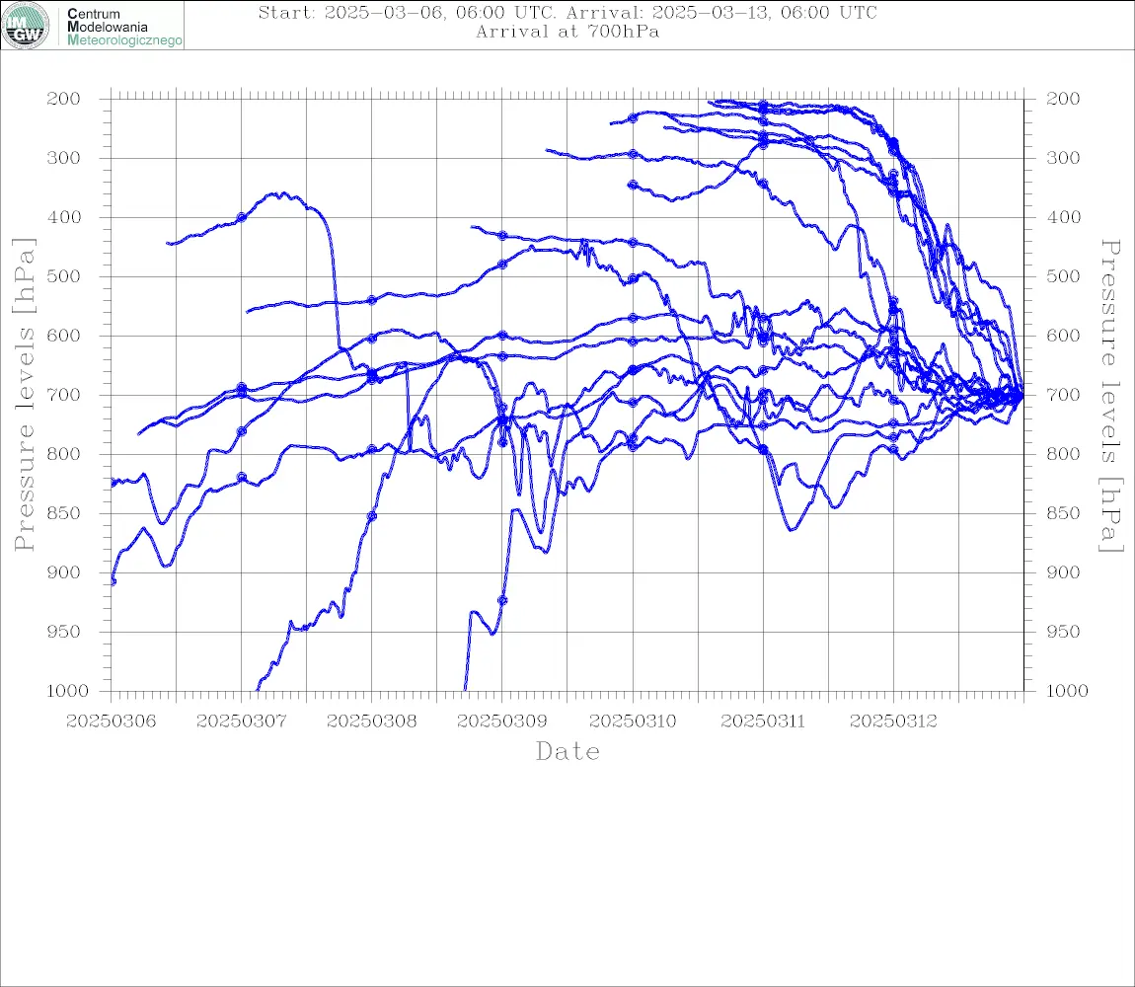Click the left 'Pressure levels [hPa]' axis title
Image resolution: width=1135 pixels, height=987 pixels.
coord(24,395)
